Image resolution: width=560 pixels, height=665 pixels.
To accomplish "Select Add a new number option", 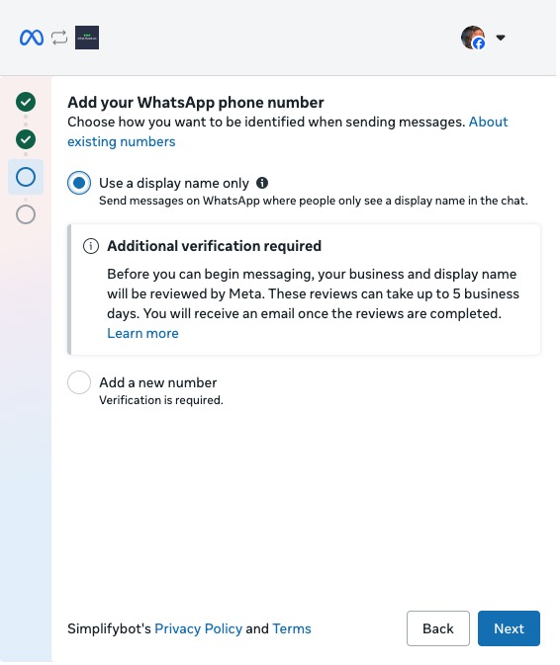I will (x=79, y=382).
